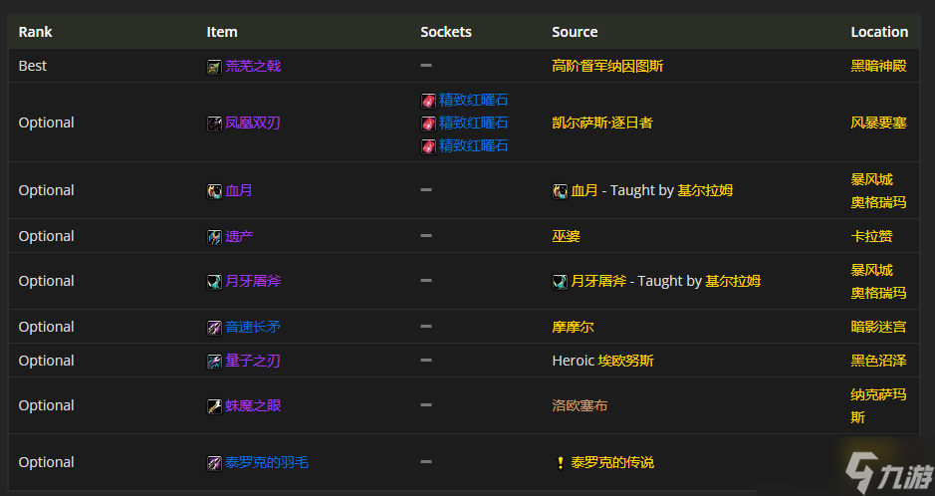Screen dimensions: 935x496
Task: Click the 血月 recipe icon in Source column
Action: coord(560,191)
